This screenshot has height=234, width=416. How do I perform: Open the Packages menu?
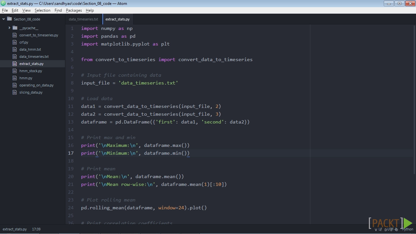(x=74, y=10)
